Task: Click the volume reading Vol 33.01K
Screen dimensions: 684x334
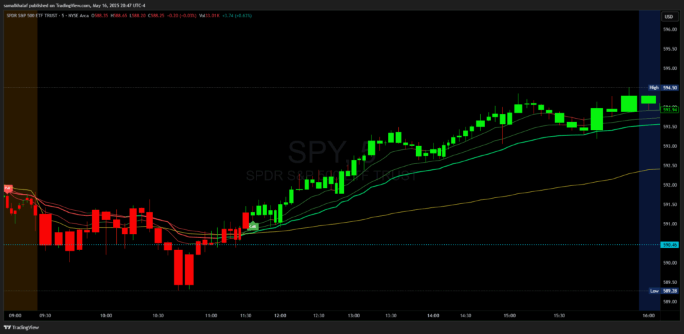Action: (x=209, y=16)
